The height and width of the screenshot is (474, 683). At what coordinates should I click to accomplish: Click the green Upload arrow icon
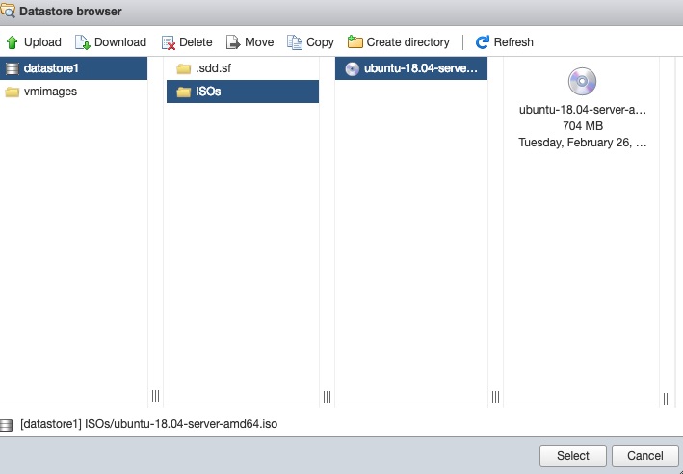point(13,42)
